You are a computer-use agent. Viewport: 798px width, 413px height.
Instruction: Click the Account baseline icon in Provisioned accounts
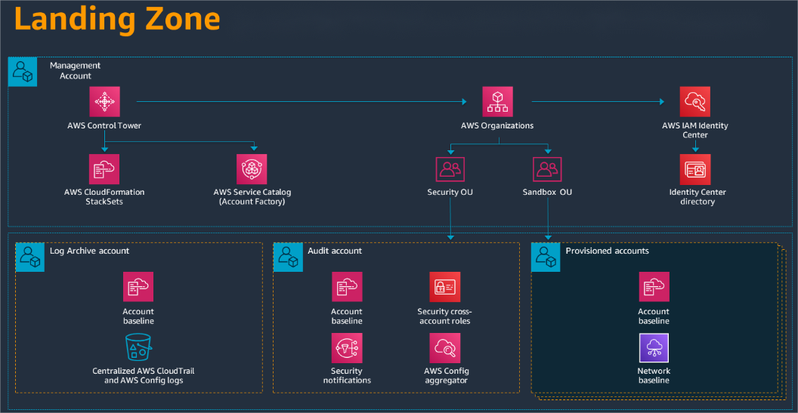654,287
